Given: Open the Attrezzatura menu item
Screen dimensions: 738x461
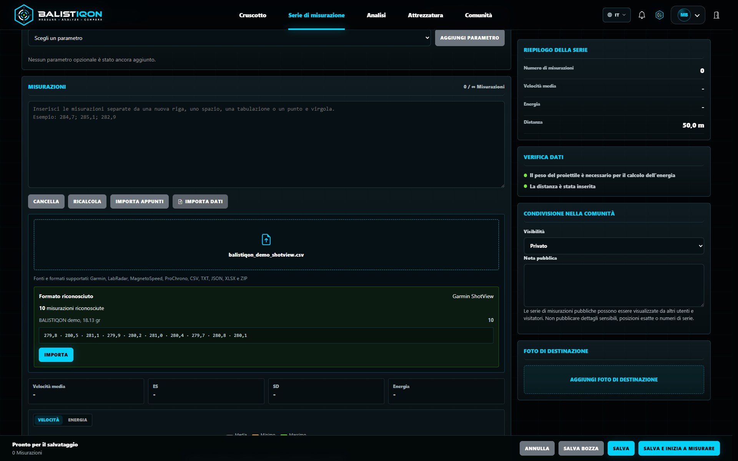Looking at the screenshot, I should (425, 15).
